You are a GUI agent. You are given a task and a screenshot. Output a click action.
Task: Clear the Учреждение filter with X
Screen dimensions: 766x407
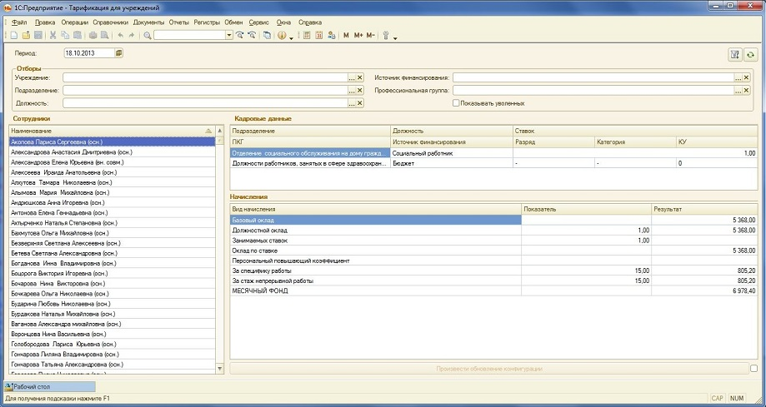click(360, 77)
